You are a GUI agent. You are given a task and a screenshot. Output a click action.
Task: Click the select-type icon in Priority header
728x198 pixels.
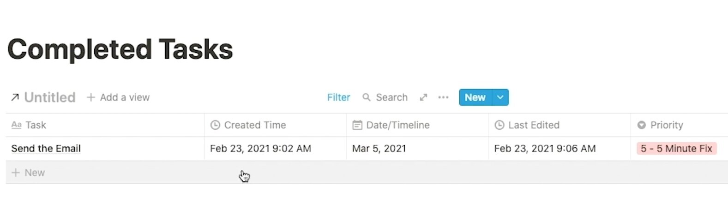(641, 125)
